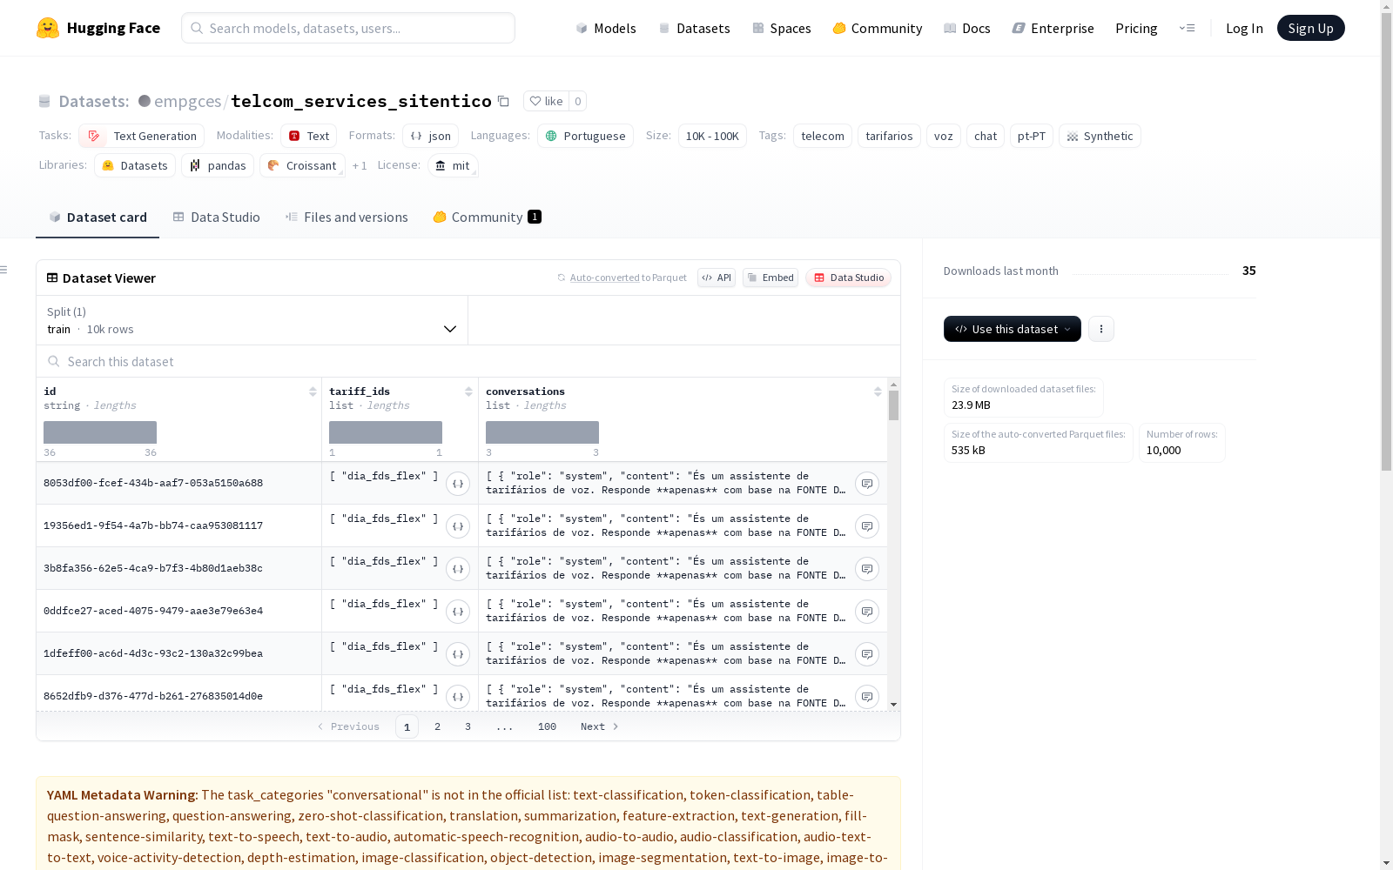Click the mit license tag
1393x870 pixels.
tap(453, 165)
